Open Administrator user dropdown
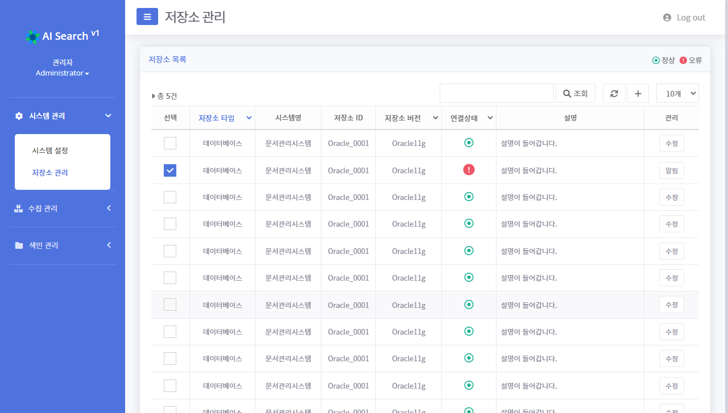 (62, 73)
